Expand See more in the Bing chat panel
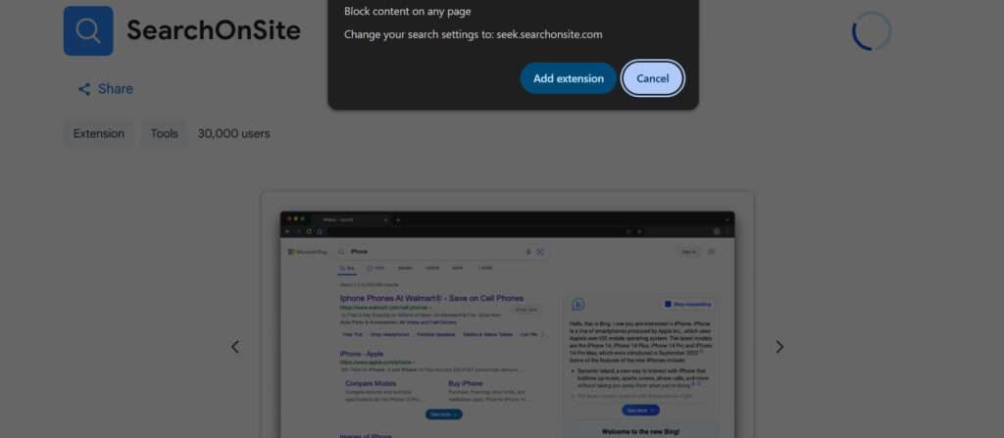This screenshot has width=1004, height=438. pos(640,411)
